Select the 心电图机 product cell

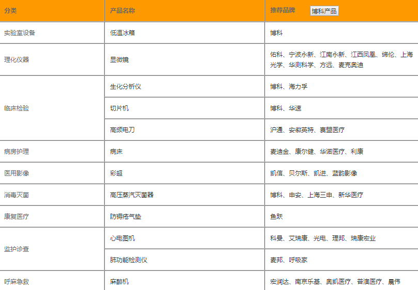(184, 238)
